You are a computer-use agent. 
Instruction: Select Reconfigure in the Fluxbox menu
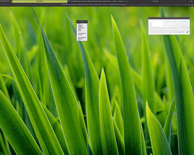(x=82, y=38)
